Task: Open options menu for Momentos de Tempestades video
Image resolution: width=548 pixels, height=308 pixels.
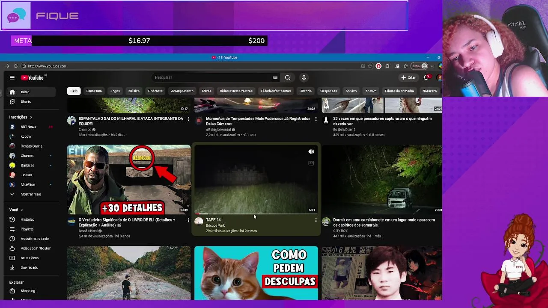Action: 316,119
